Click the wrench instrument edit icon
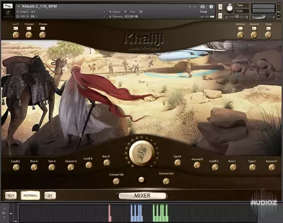The width and height of the screenshot is (283, 223). coord(8,6)
